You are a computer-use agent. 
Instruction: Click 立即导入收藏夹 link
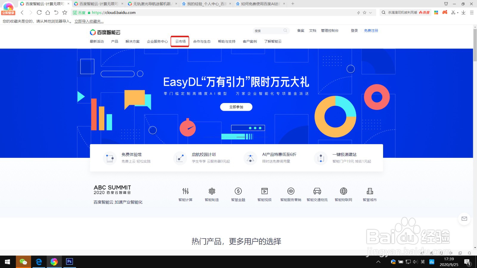click(x=89, y=21)
